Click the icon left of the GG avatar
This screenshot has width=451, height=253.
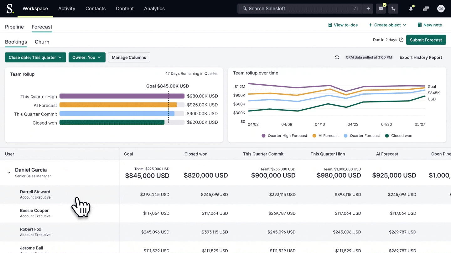(x=426, y=9)
